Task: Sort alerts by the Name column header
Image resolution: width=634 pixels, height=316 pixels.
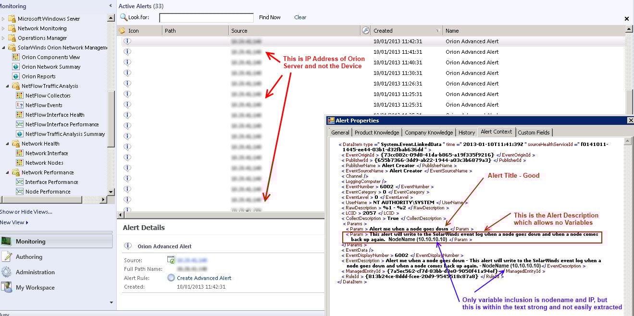Action: click(534, 31)
